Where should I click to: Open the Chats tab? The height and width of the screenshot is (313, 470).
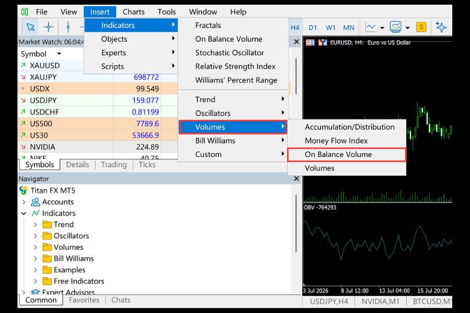121,300
